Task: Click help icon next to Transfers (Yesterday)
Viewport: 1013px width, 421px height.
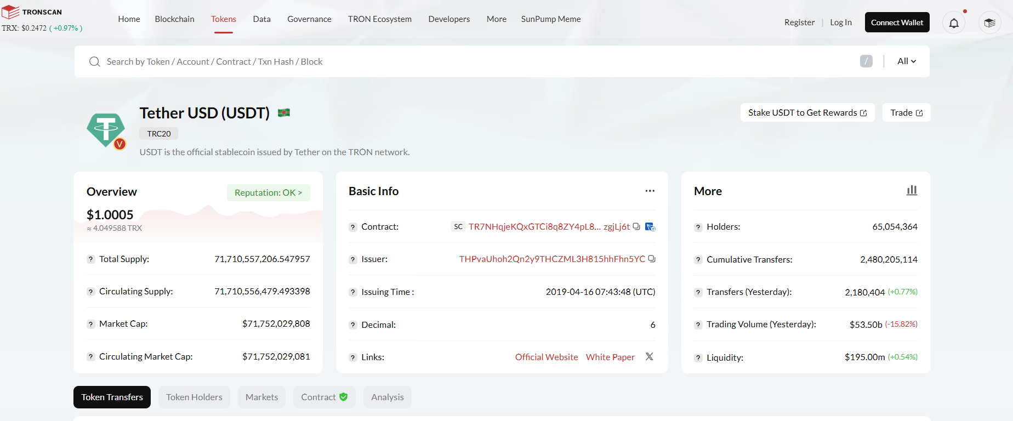Action: pyautogui.click(x=698, y=292)
